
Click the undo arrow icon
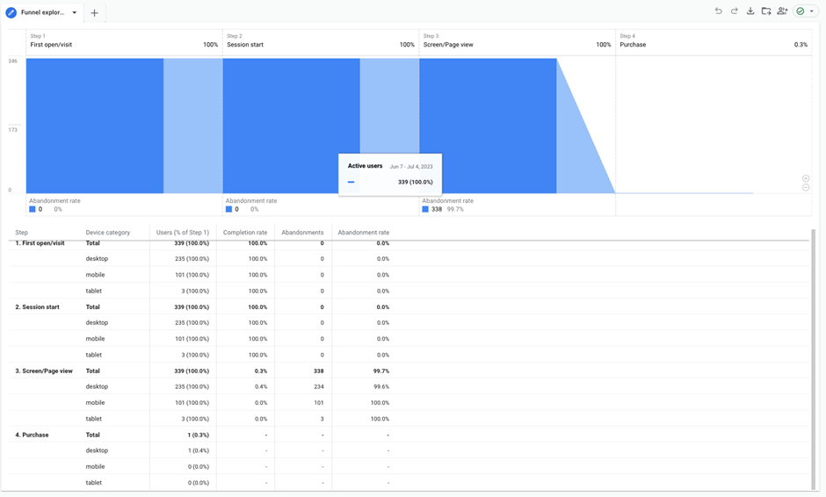coord(718,11)
